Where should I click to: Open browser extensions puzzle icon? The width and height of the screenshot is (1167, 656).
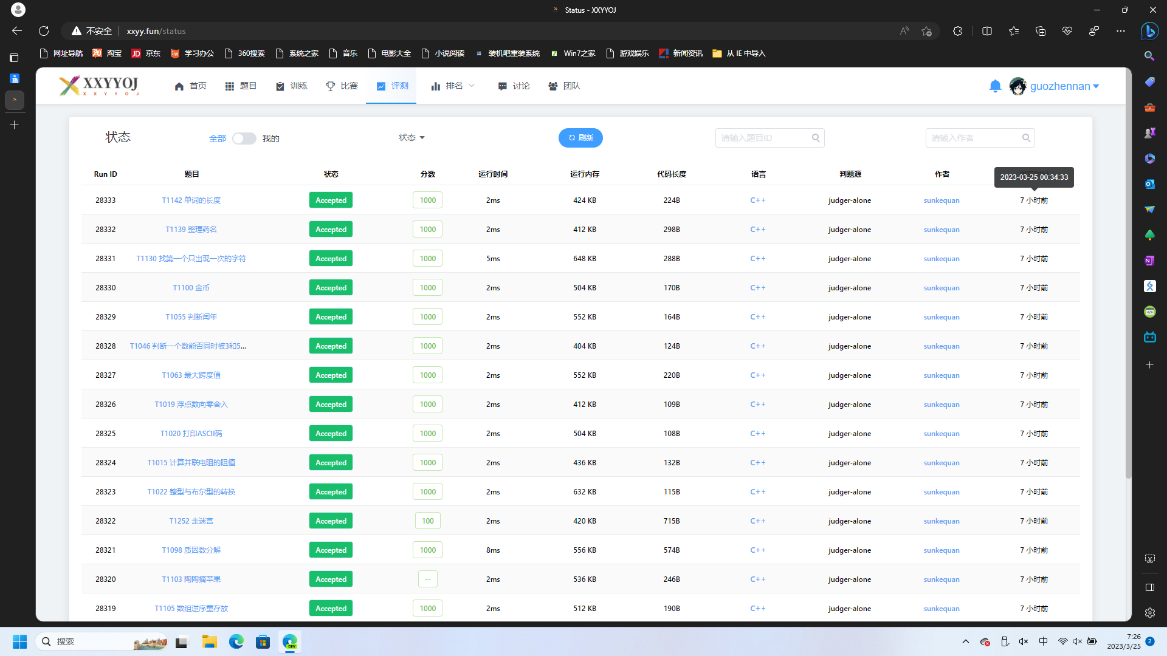point(957,31)
